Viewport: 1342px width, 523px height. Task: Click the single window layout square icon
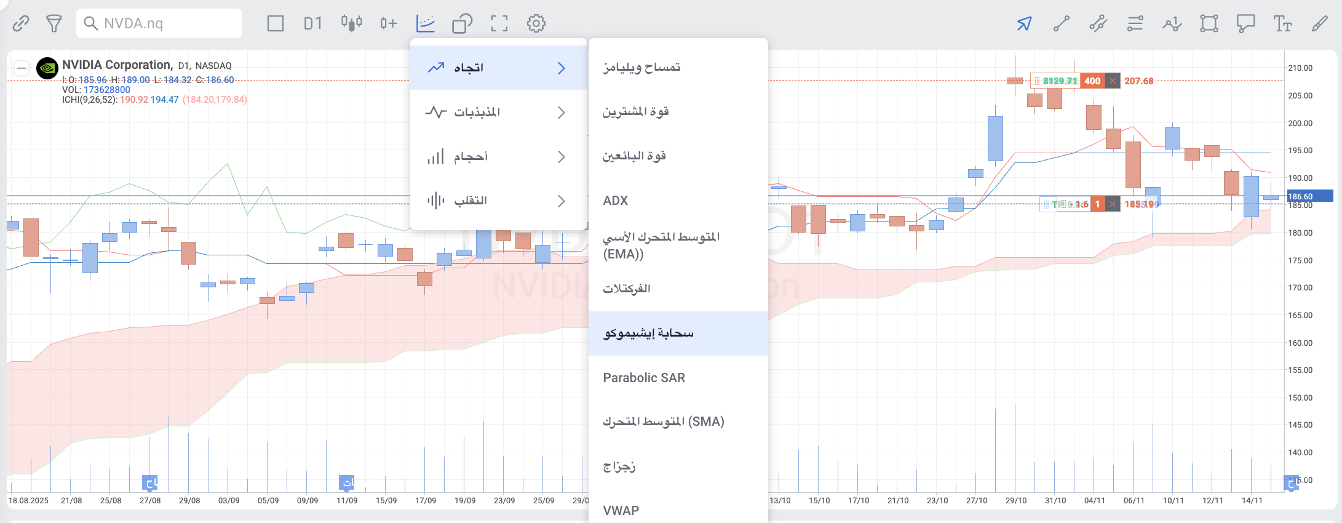276,23
